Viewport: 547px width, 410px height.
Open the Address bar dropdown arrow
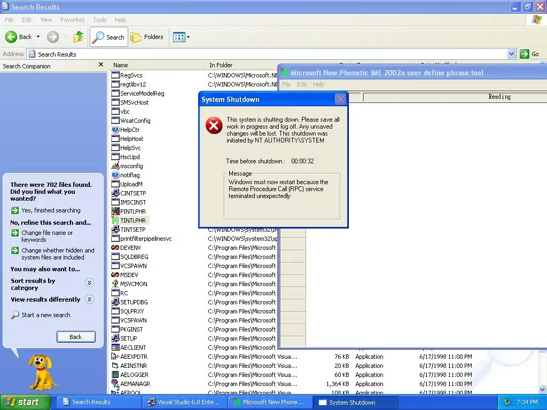pos(511,54)
